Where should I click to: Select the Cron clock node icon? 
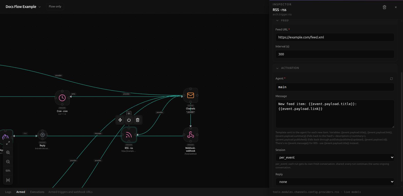62,98
